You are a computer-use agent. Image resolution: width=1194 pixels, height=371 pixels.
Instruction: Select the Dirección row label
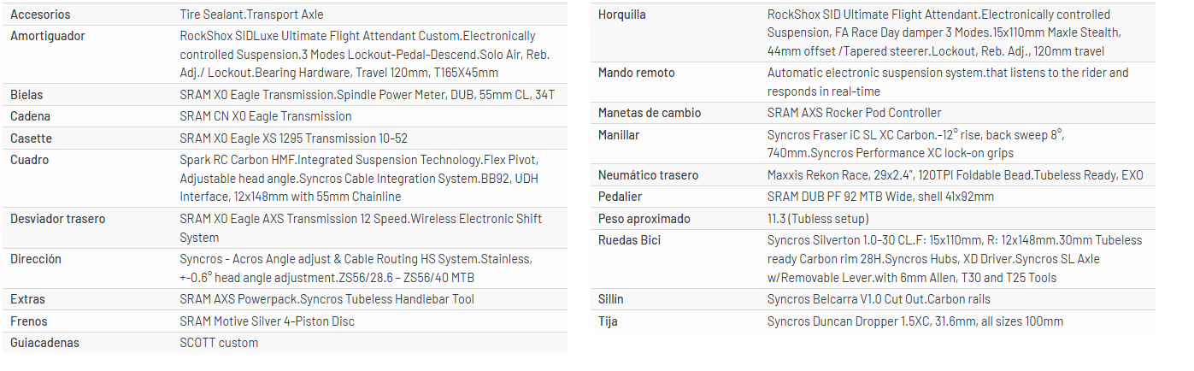(36, 259)
